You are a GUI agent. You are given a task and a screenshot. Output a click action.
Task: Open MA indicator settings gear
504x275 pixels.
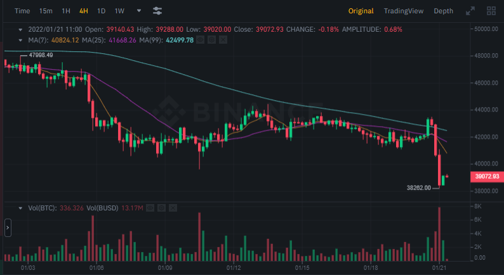(x=212, y=40)
